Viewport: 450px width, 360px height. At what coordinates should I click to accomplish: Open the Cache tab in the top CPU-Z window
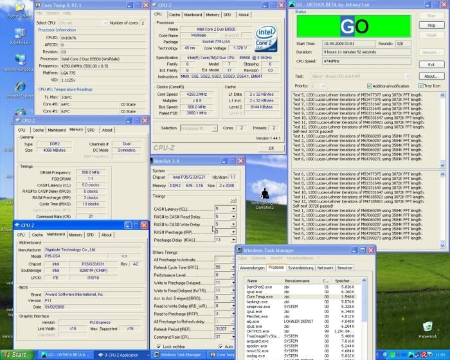pyautogui.click(x=174, y=15)
